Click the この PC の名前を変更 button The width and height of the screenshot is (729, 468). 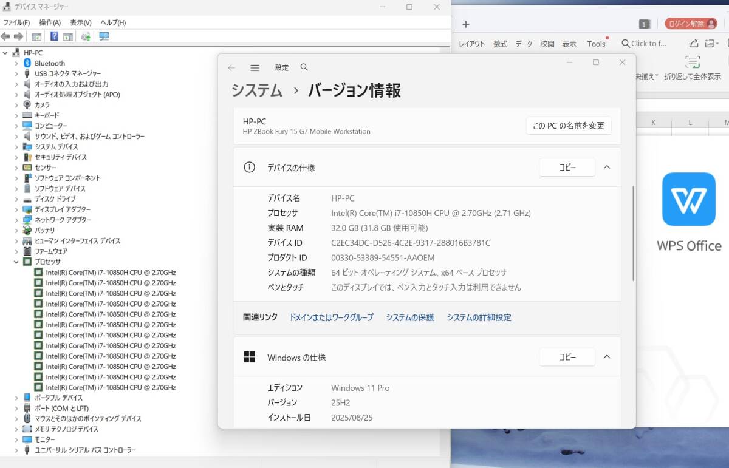568,126
